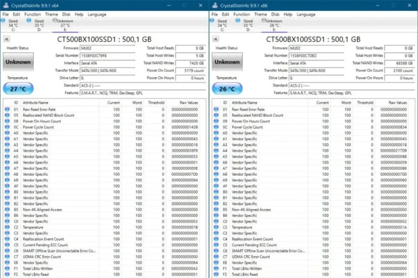Click status icon for Temperature row in x64
418x278 pixels.
7,227
